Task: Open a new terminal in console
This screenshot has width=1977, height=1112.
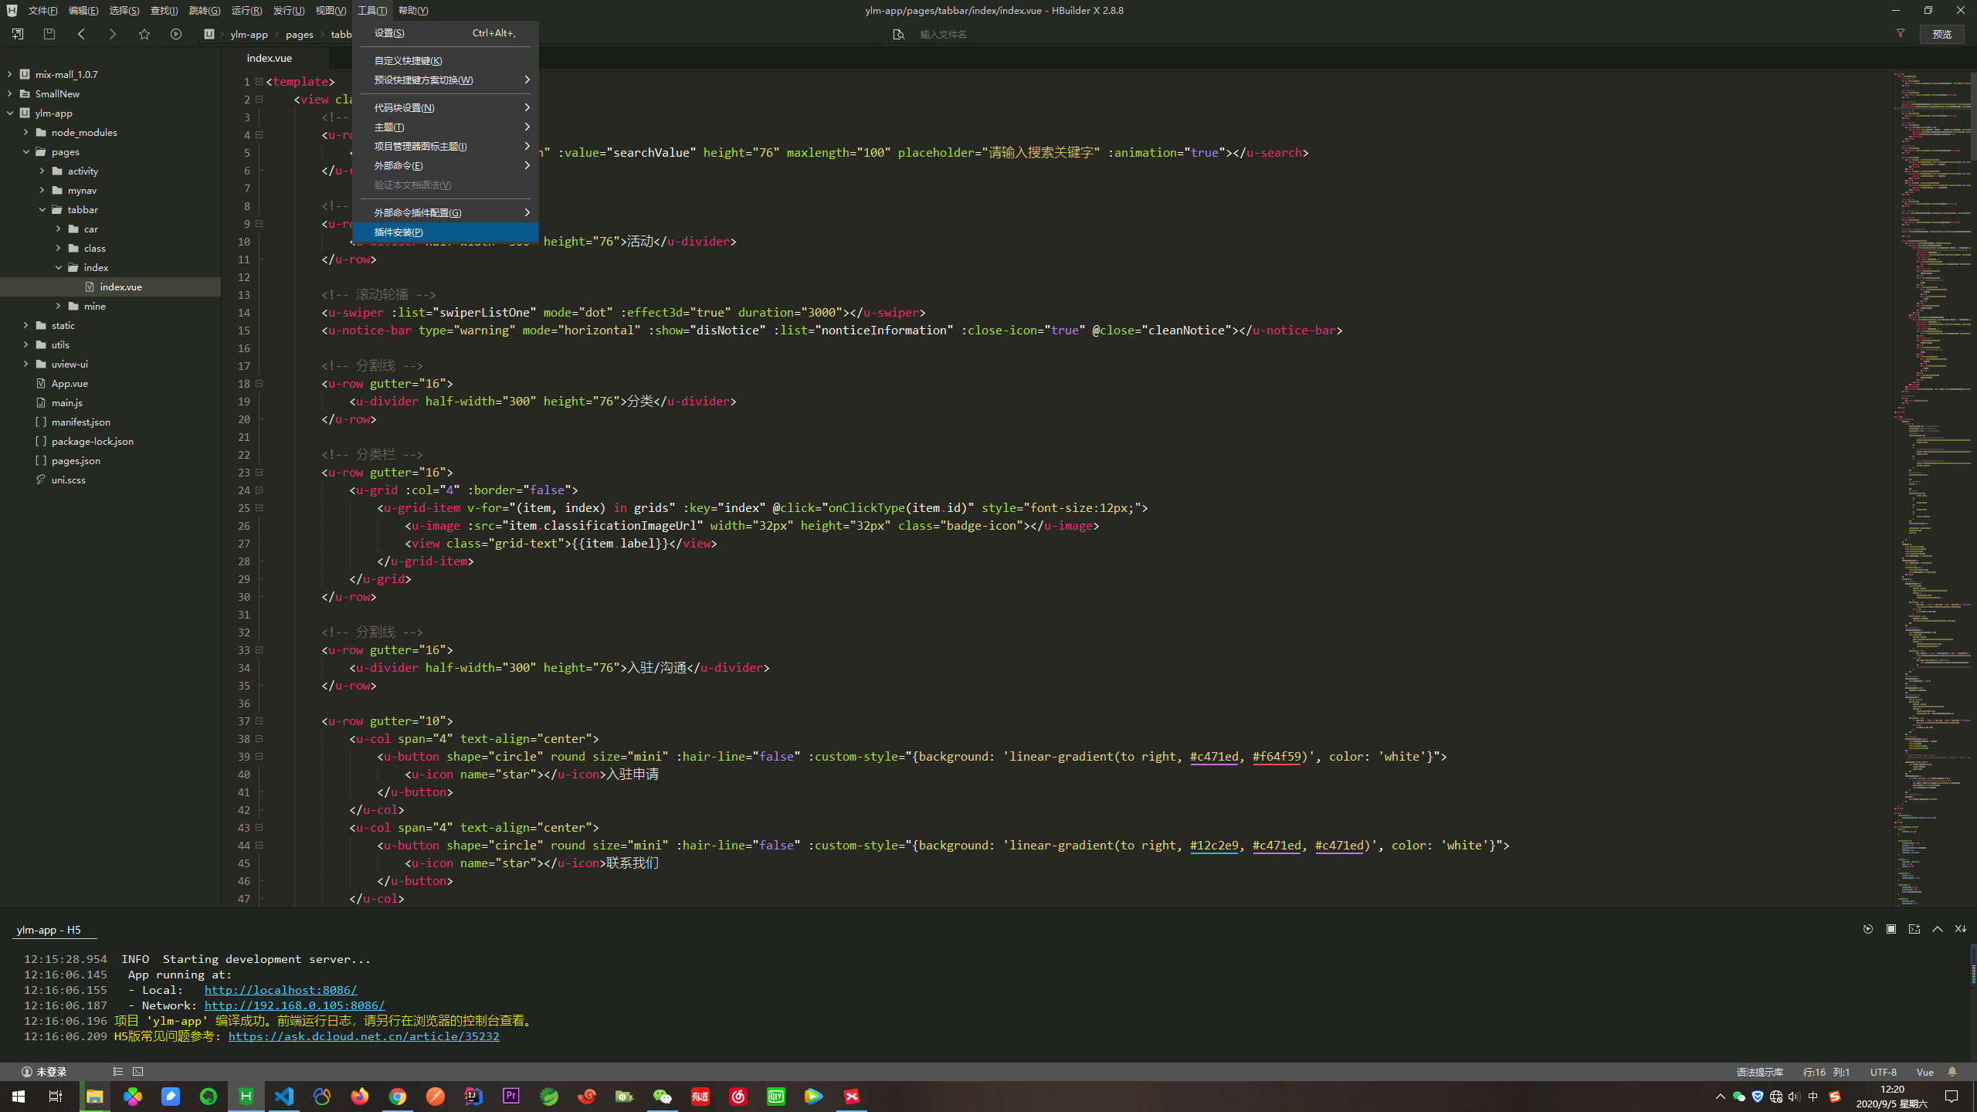Action: point(1914,929)
